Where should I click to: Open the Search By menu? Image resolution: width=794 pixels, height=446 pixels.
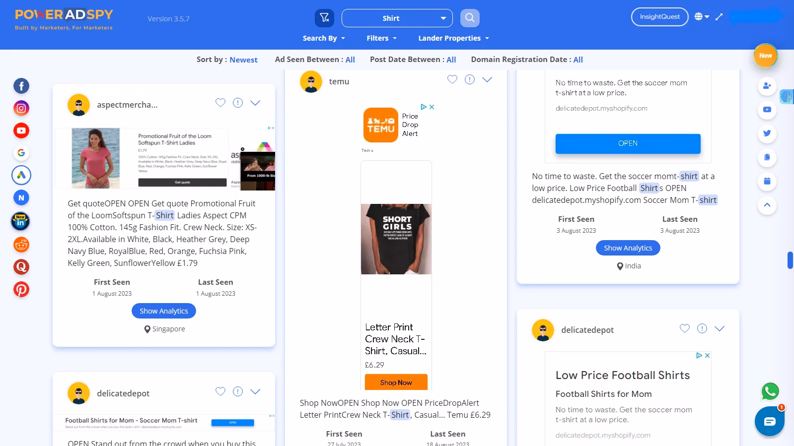(324, 38)
